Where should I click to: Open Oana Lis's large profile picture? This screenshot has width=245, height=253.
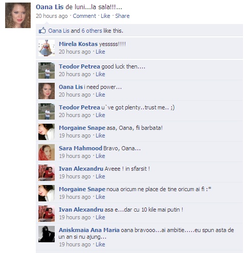click(18, 15)
